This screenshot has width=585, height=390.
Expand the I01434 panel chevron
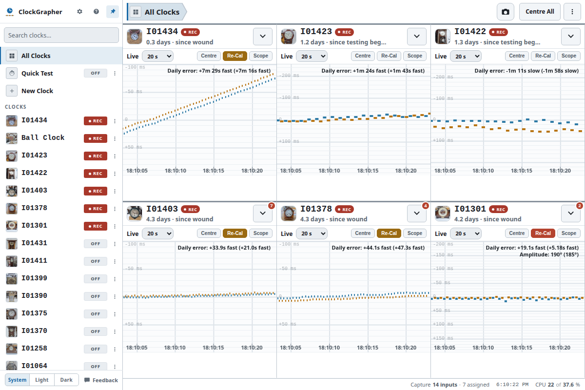pos(262,37)
